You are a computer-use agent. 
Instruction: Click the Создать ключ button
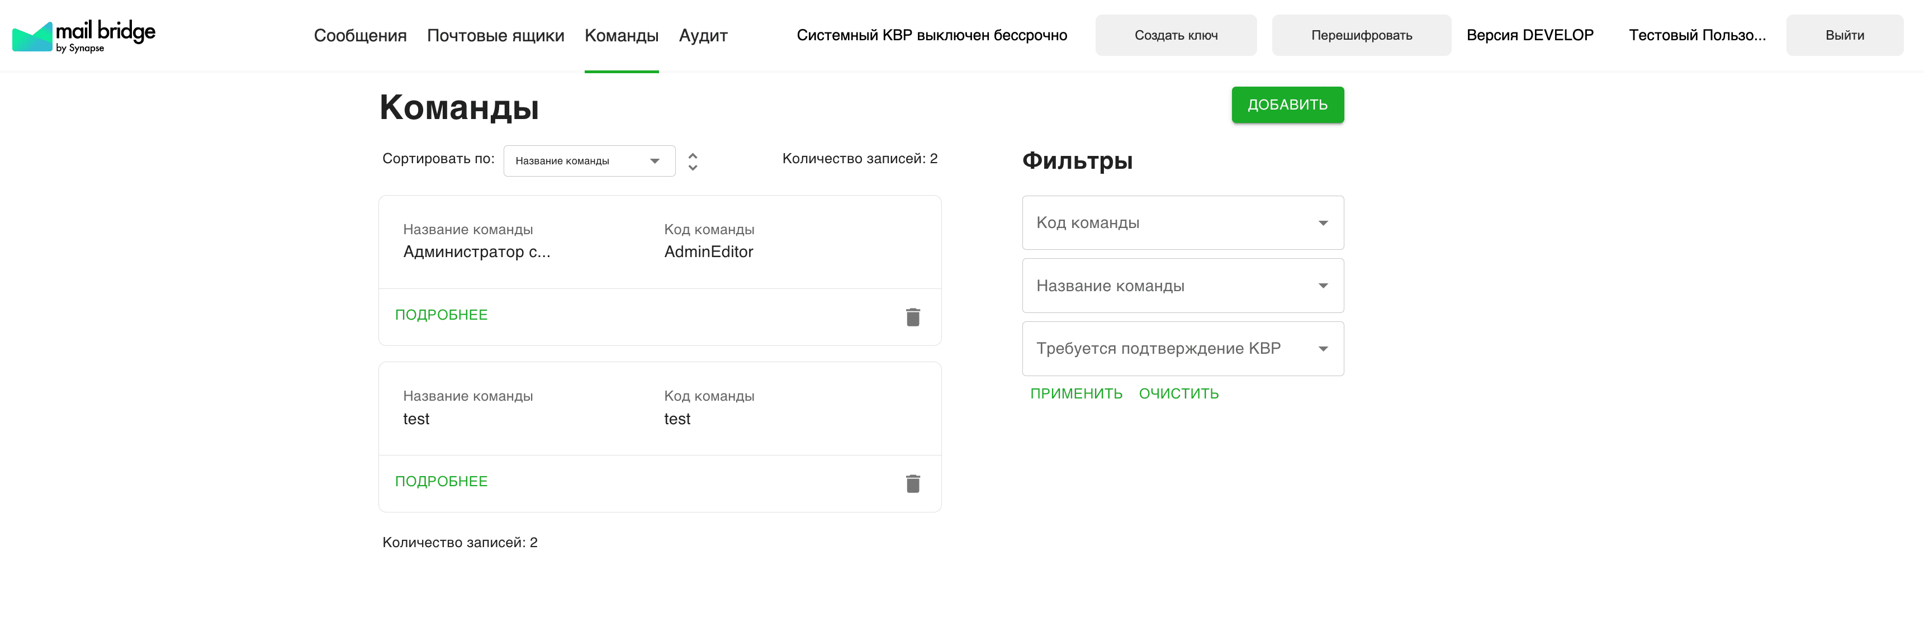(x=1176, y=35)
